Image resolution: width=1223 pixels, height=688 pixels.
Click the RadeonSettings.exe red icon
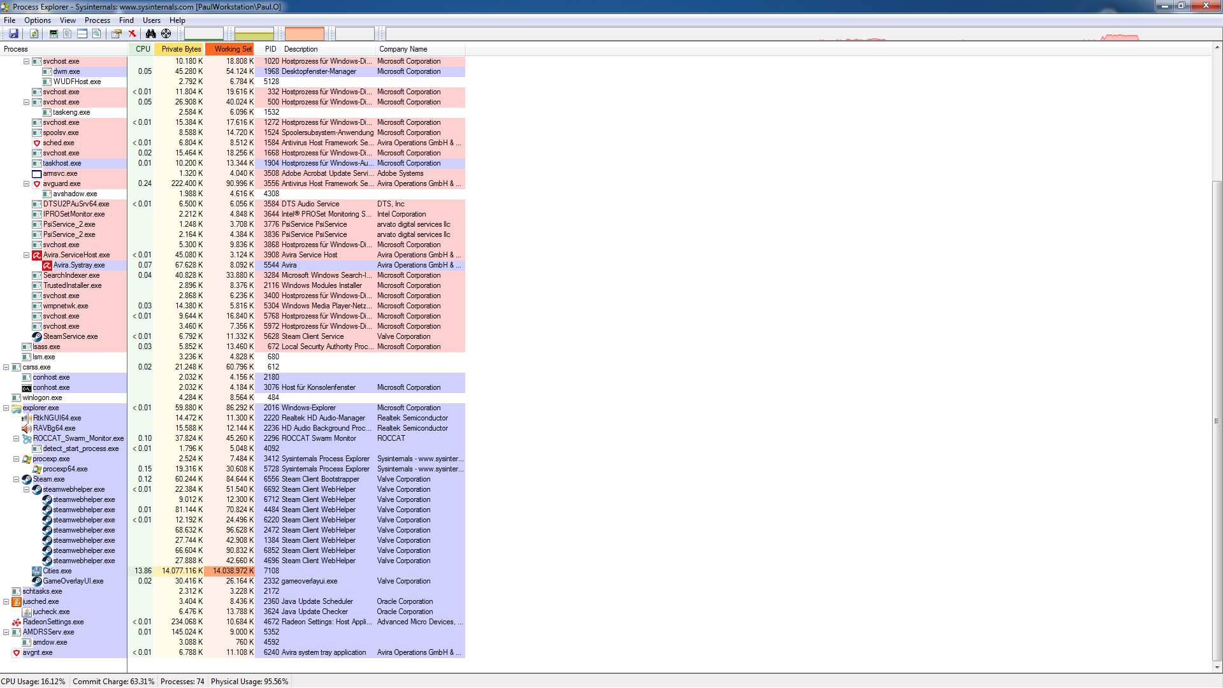17,622
